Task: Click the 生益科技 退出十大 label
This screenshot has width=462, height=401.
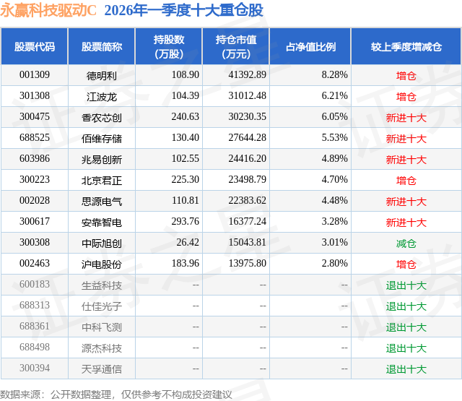Action: pyautogui.click(x=406, y=285)
